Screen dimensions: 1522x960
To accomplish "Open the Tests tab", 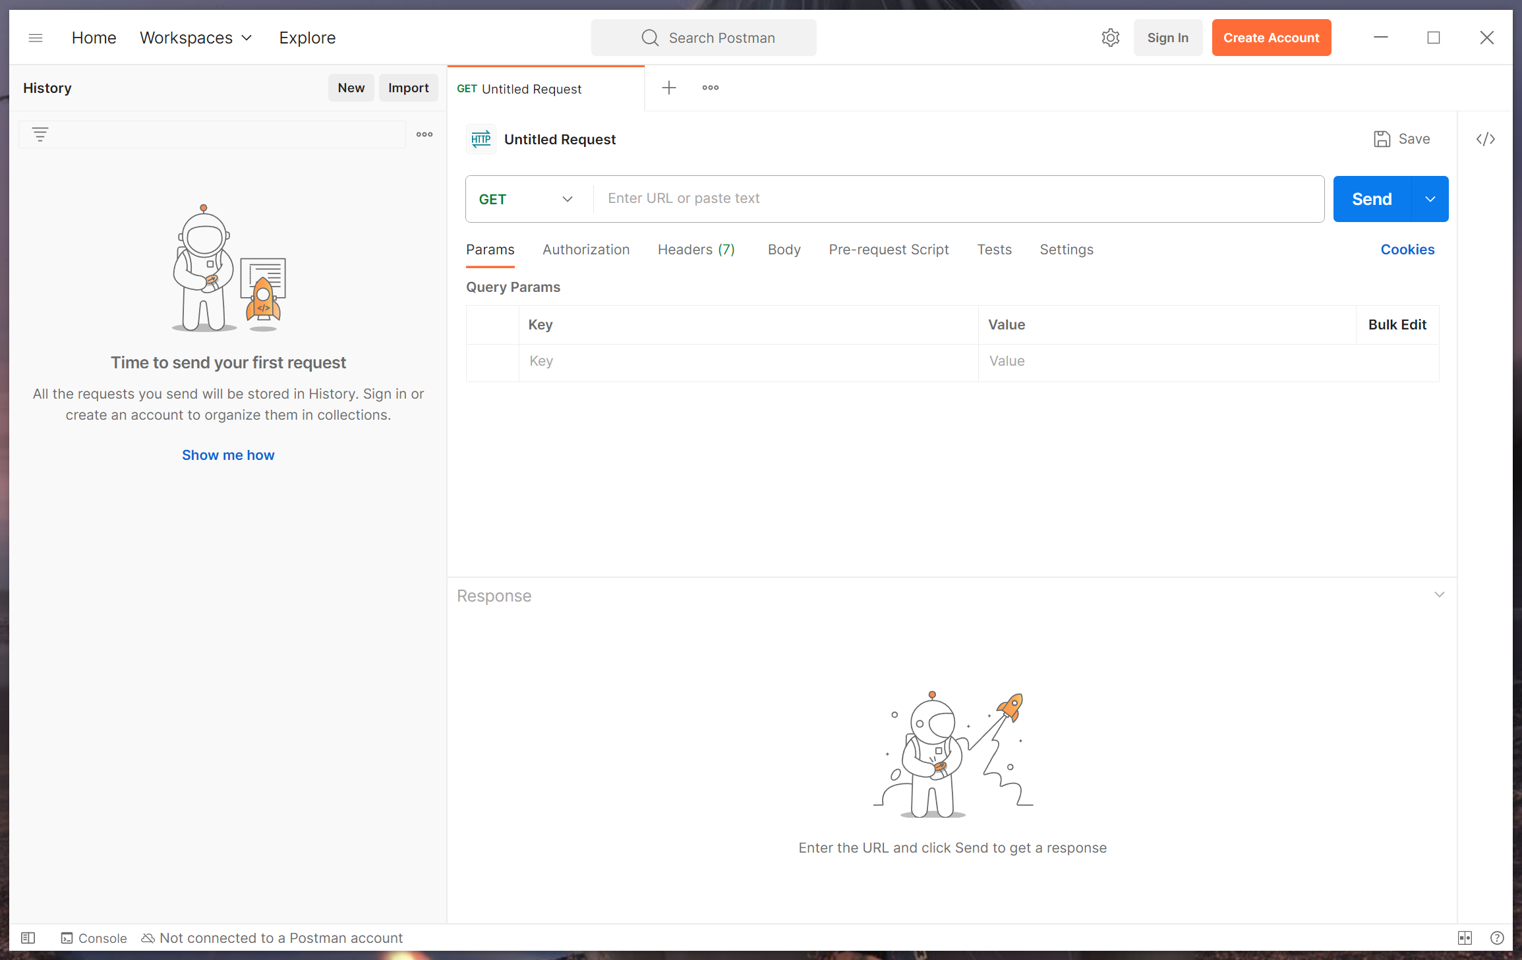I will coord(994,250).
